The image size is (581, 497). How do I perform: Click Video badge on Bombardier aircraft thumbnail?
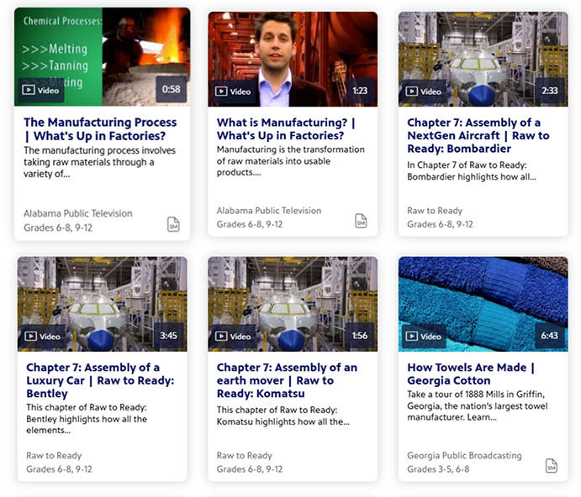click(x=424, y=91)
